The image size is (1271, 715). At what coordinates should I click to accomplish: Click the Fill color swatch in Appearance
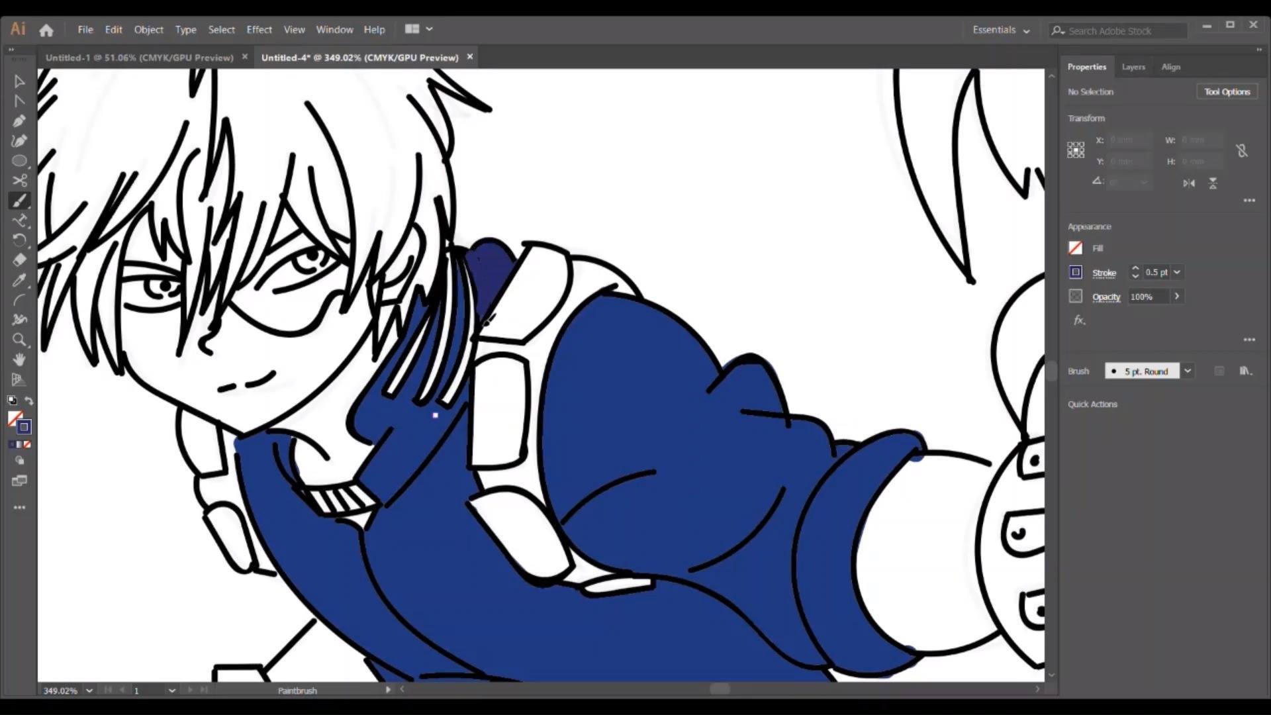coord(1076,248)
